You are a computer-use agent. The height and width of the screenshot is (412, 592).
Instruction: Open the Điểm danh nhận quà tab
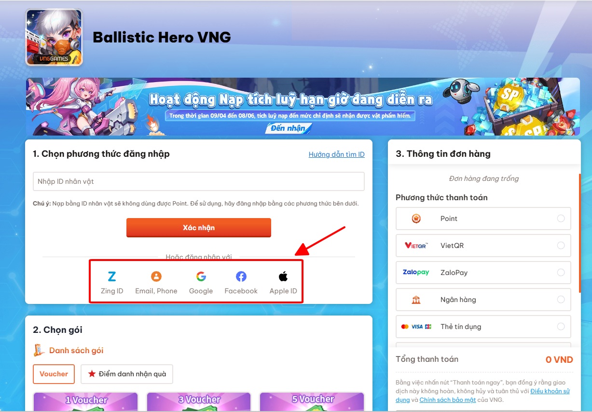126,374
